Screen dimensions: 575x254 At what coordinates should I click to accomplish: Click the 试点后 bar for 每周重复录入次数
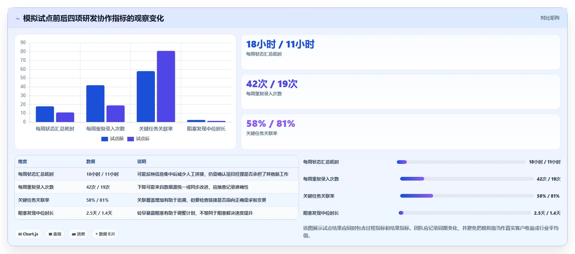coord(116,114)
